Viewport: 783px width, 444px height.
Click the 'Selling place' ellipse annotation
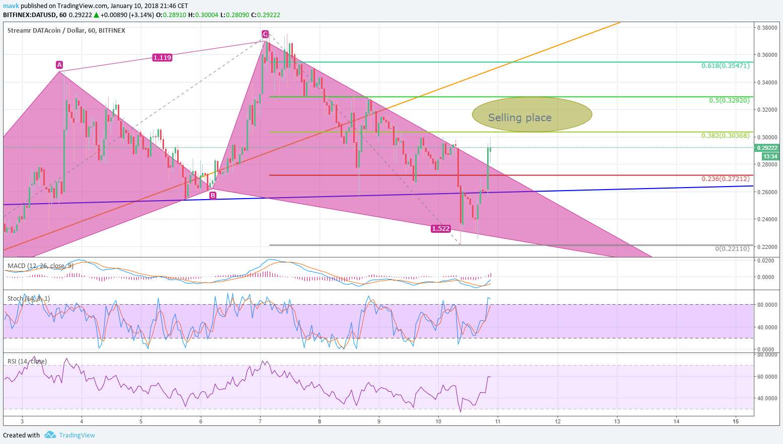[x=532, y=115]
